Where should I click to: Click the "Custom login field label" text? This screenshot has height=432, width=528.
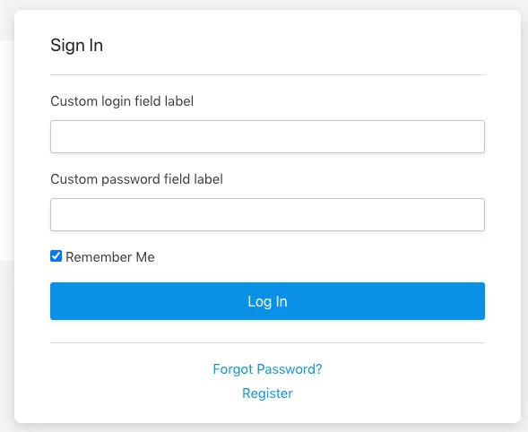(122, 101)
